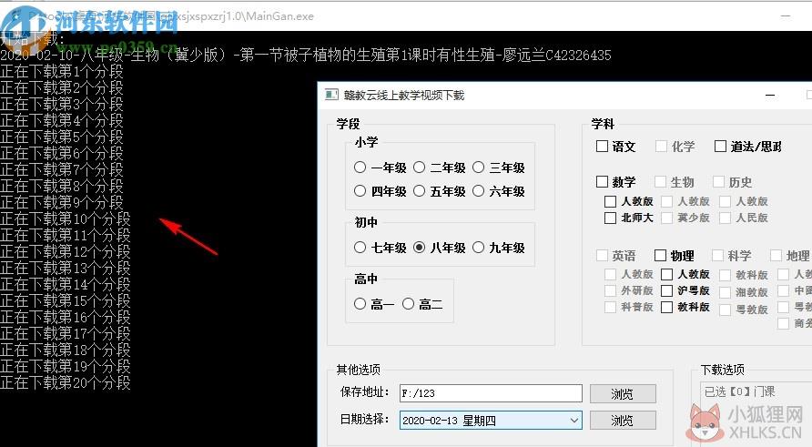Click the disabled 化学 checkbox
This screenshot has width=812, height=447.
[x=661, y=147]
